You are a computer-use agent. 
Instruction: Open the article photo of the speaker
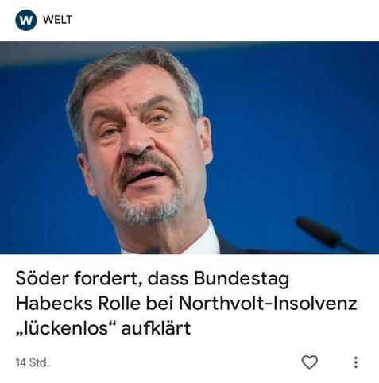point(189,148)
